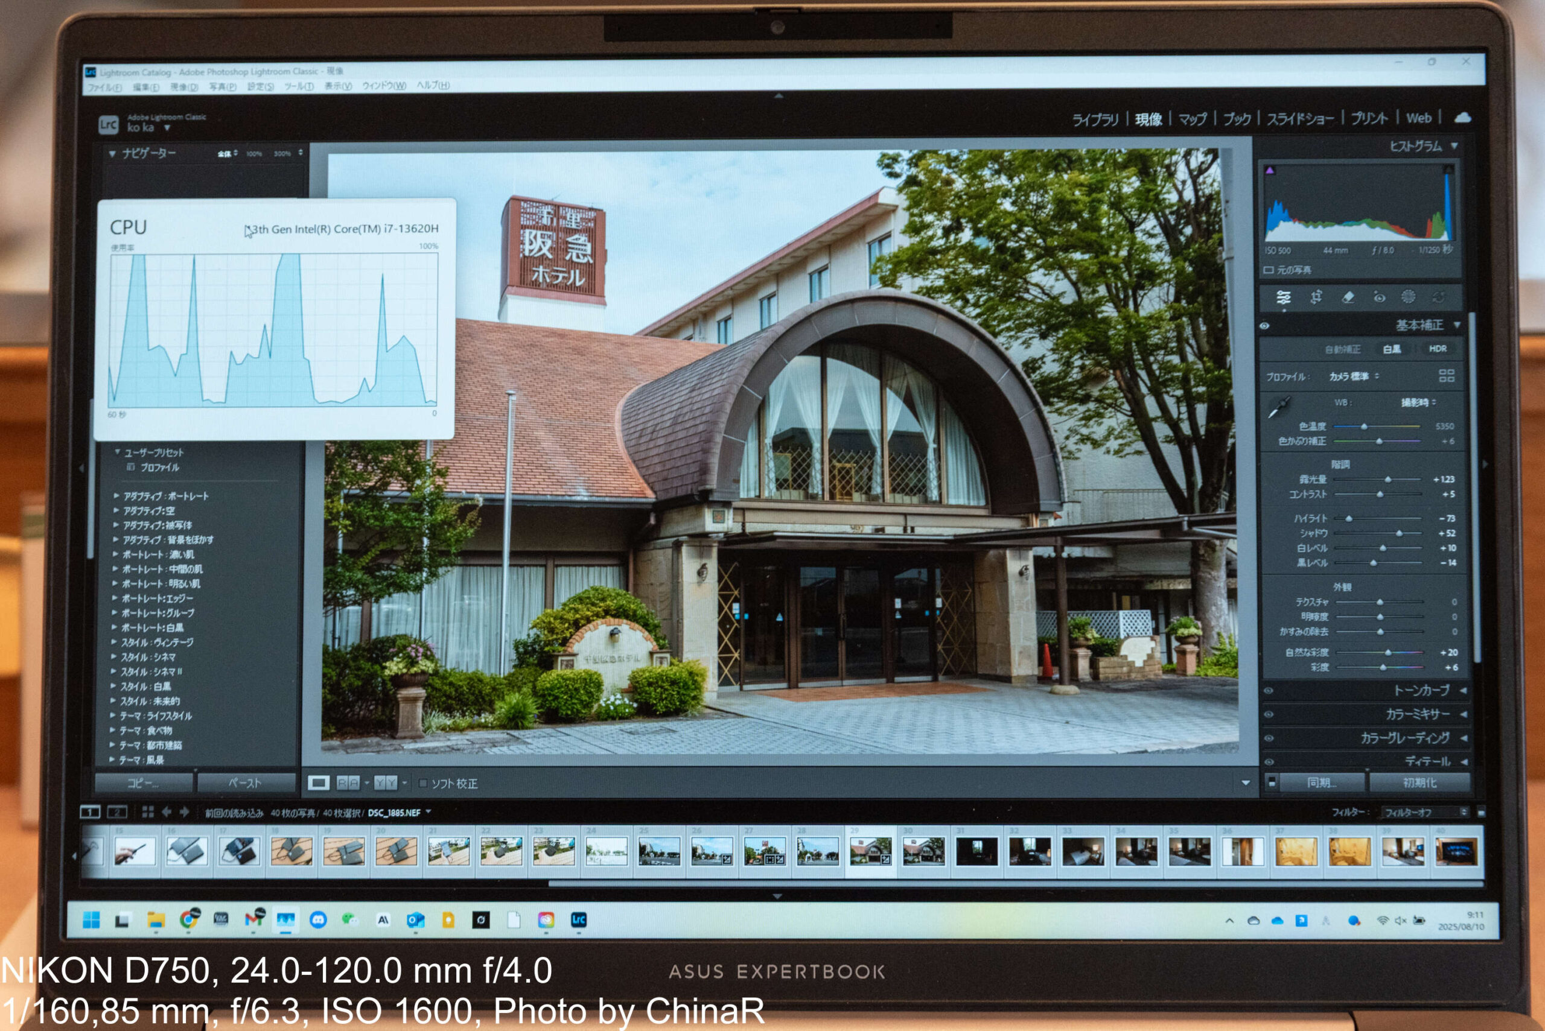This screenshot has height=1031, width=1545.
Task: Open Windows Start menu
Action: click(x=91, y=920)
